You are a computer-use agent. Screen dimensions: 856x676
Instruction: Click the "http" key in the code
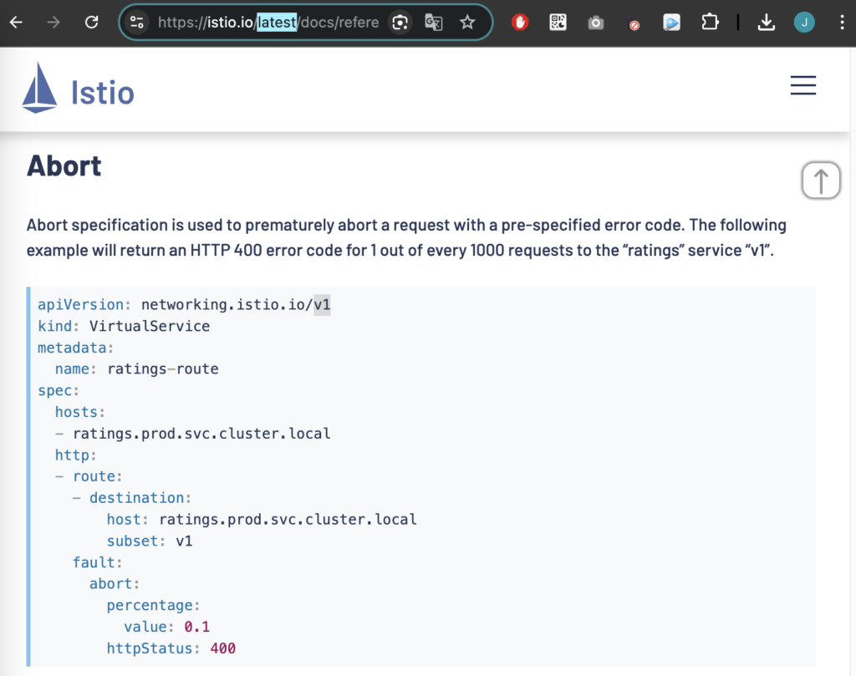72,455
